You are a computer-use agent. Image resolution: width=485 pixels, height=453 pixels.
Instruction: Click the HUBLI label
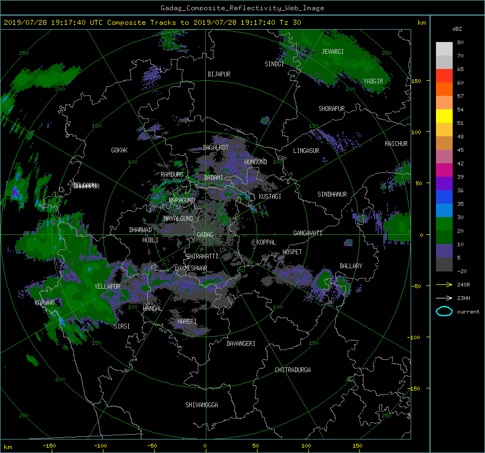(150, 240)
